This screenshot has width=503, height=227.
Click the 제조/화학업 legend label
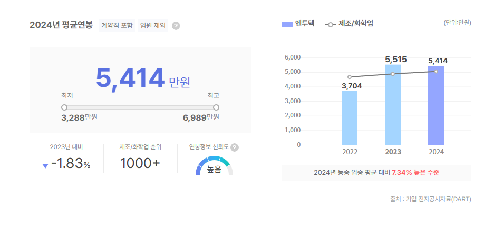[x=356, y=24]
